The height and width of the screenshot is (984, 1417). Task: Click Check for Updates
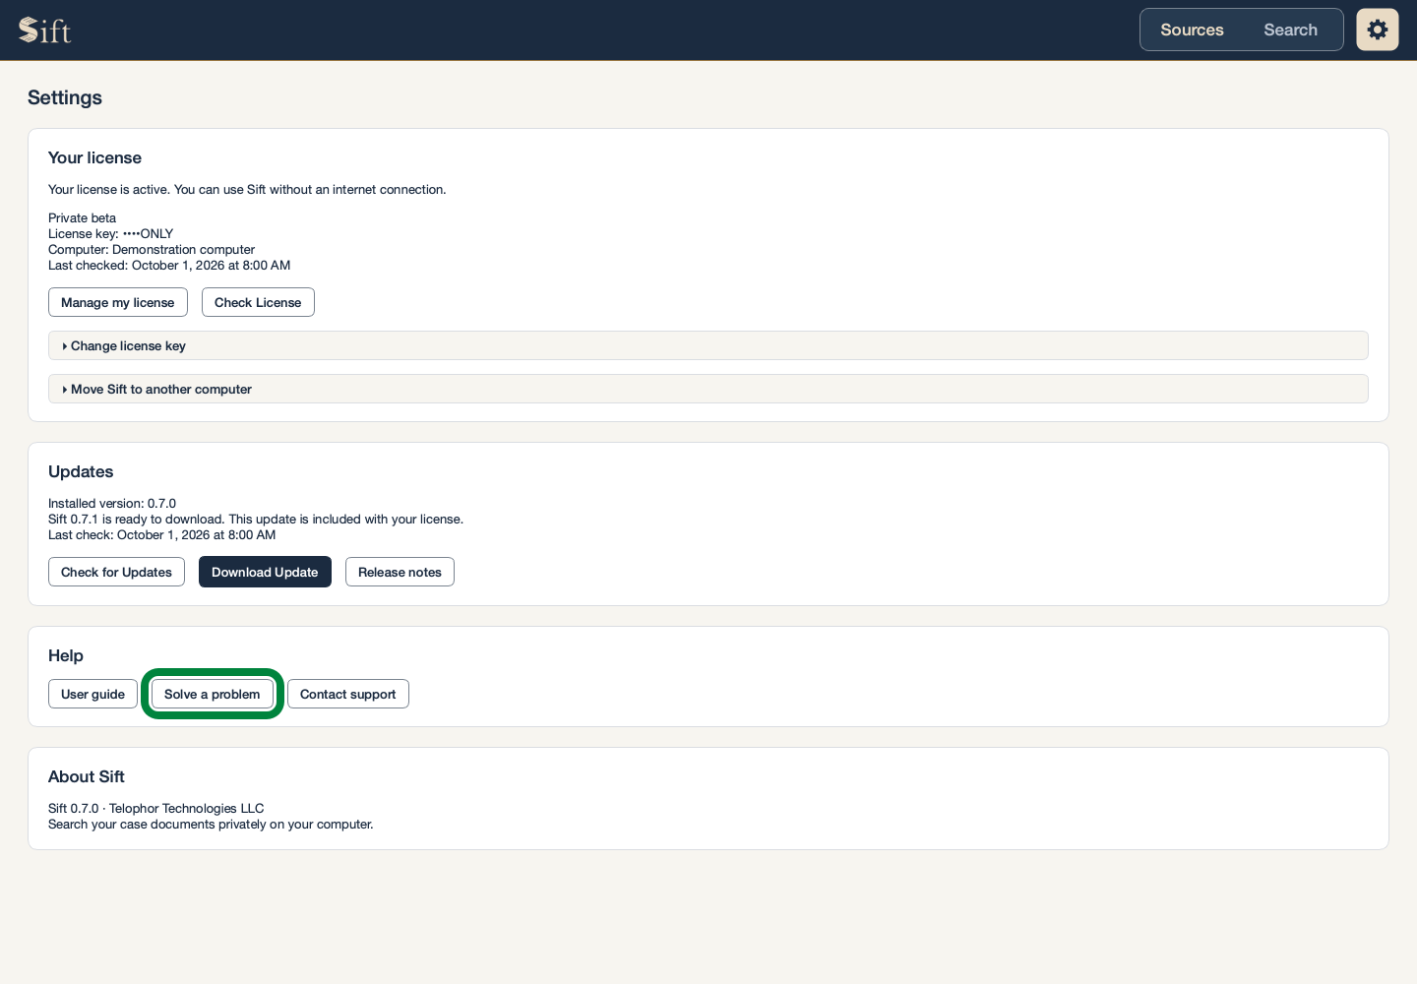coord(116,572)
